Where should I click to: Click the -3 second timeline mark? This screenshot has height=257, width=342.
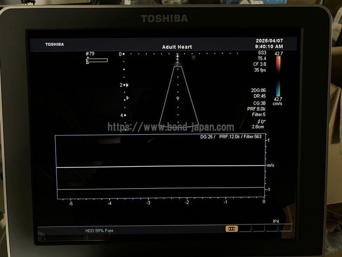pos(148,203)
